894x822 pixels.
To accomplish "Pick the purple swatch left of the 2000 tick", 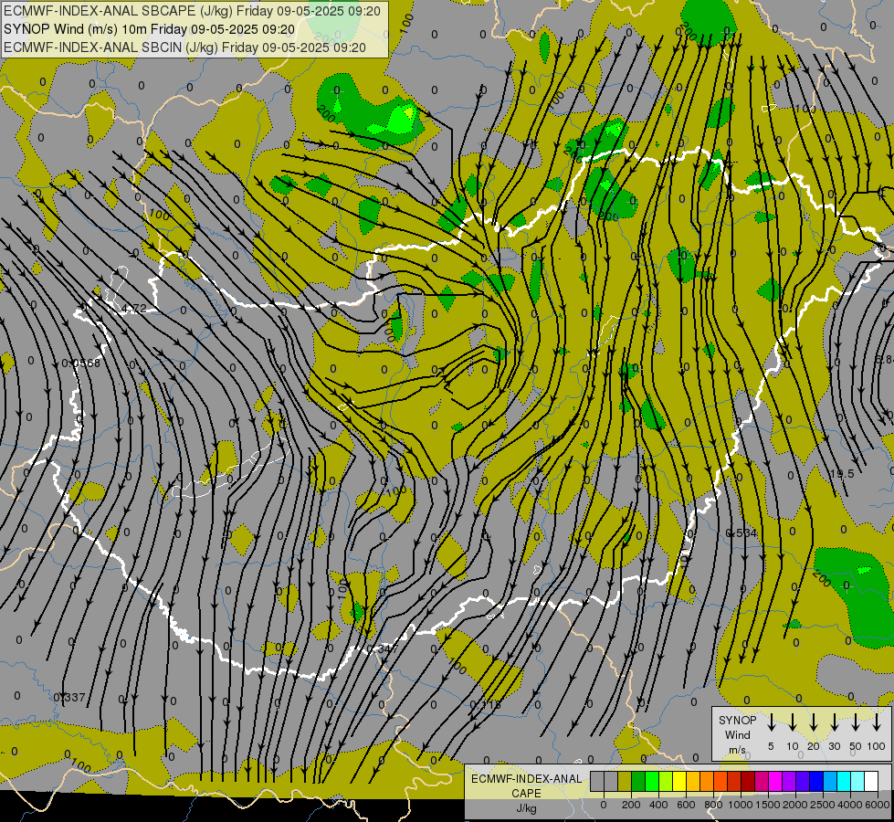I will point(789,782).
